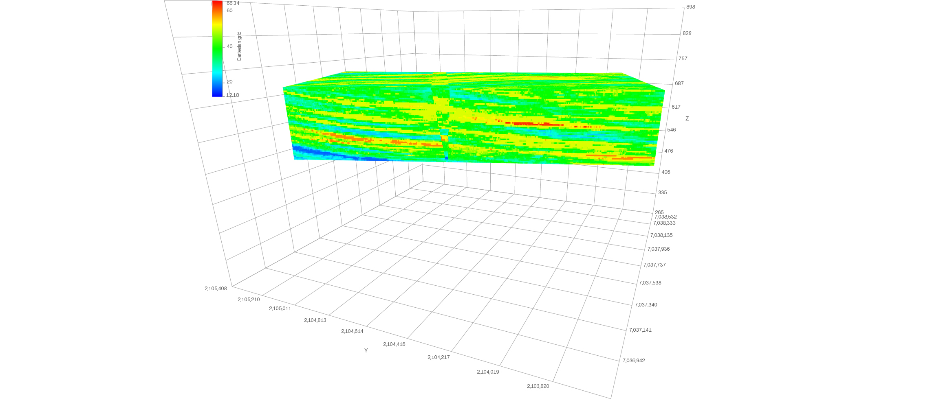Click Z axis tick label 546
The image size is (952, 407).
tap(672, 130)
